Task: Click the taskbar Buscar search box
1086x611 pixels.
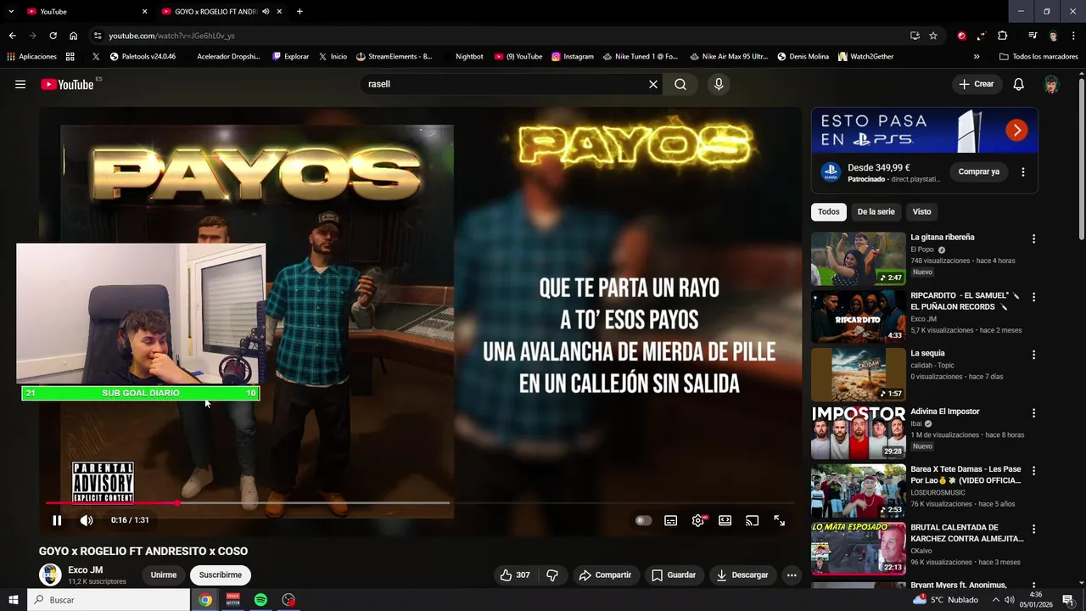Action: (x=109, y=600)
